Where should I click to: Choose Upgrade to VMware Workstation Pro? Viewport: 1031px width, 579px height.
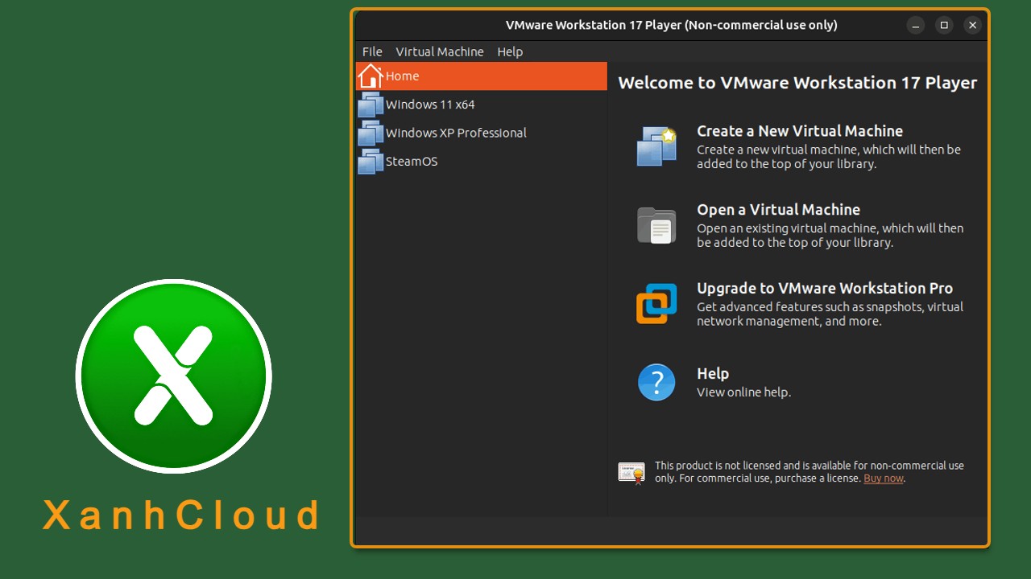(825, 289)
